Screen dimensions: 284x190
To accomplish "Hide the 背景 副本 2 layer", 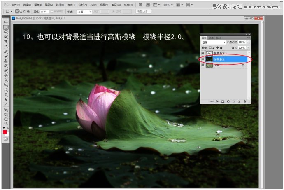I will [x=203, y=53].
